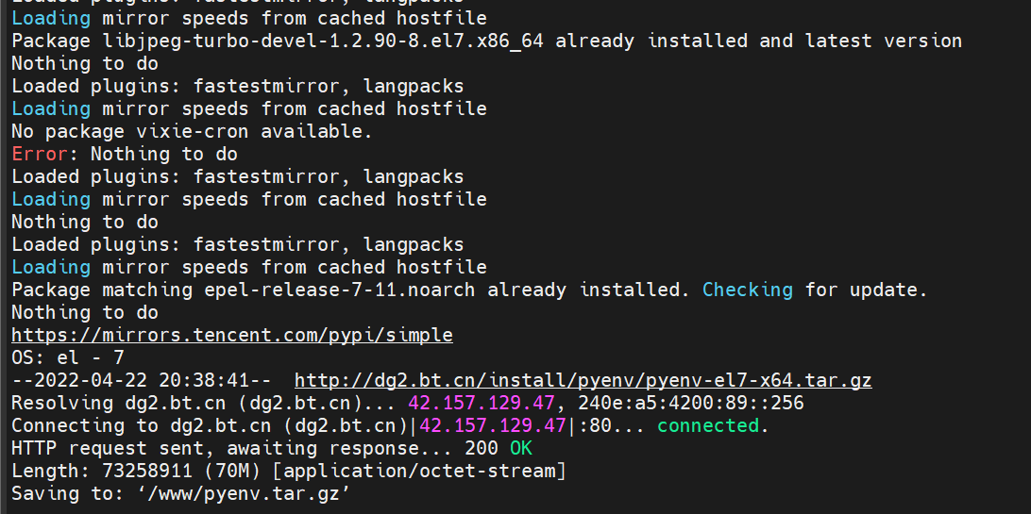Click the magenta IP address 42.157.129.47 on Resolving line
Image resolution: width=1031 pixels, height=514 pixels.
[482, 403]
